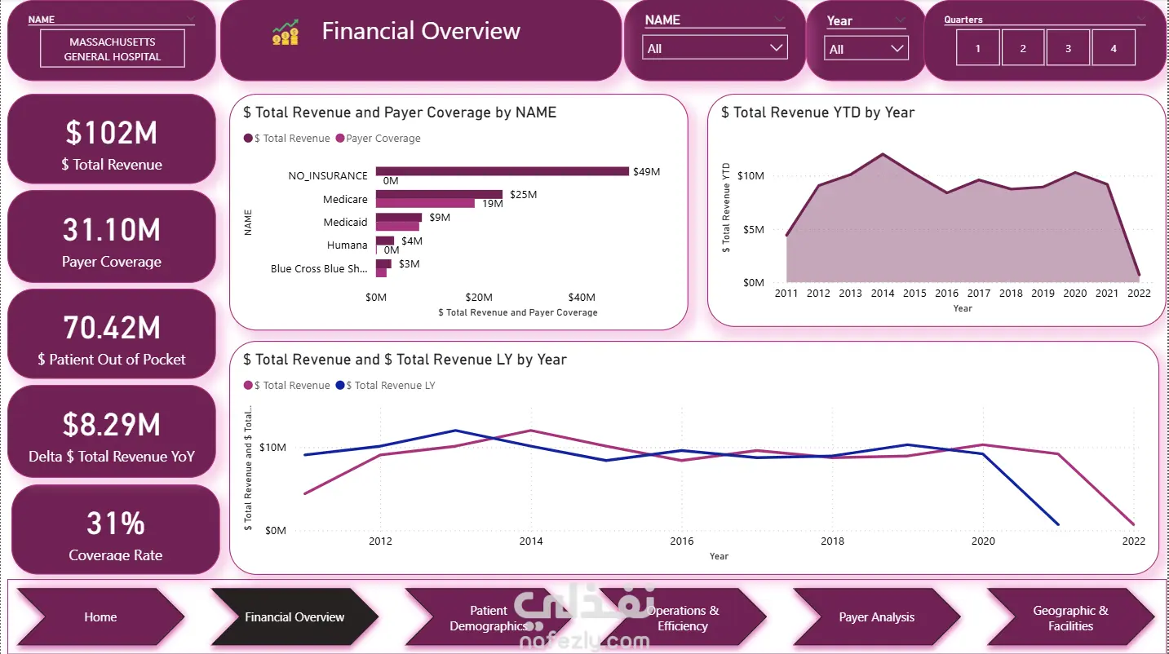Click 2022 on the YTD chart axis

click(1139, 294)
